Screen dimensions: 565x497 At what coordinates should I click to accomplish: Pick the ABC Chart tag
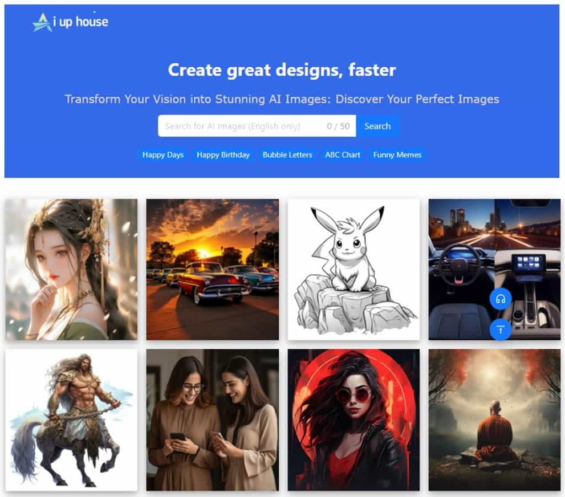(343, 155)
